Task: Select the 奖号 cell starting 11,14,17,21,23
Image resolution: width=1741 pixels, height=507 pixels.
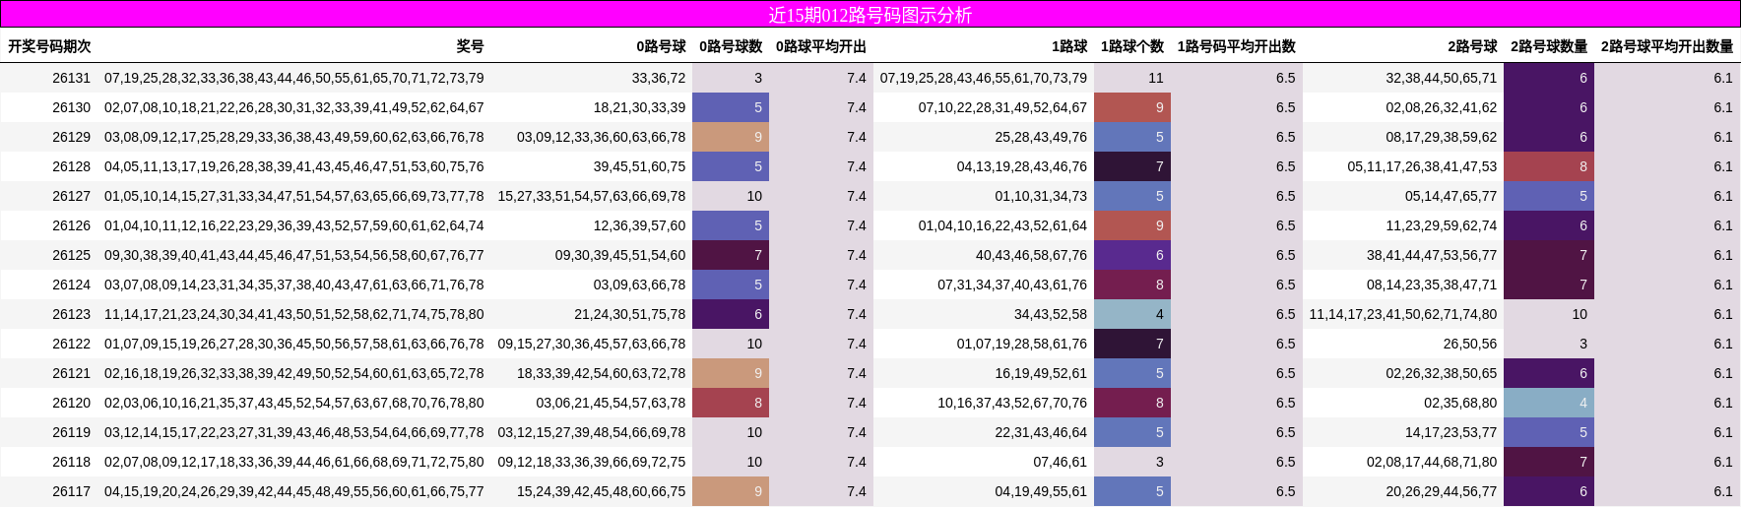Action: click(294, 314)
